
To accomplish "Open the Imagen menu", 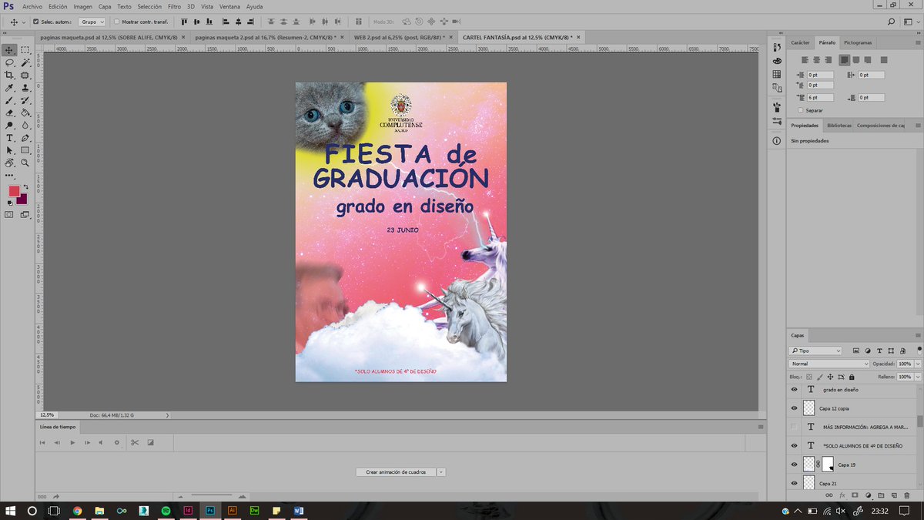I will coord(83,6).
